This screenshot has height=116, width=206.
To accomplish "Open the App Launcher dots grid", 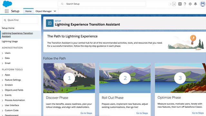I will tap(6, 11).
